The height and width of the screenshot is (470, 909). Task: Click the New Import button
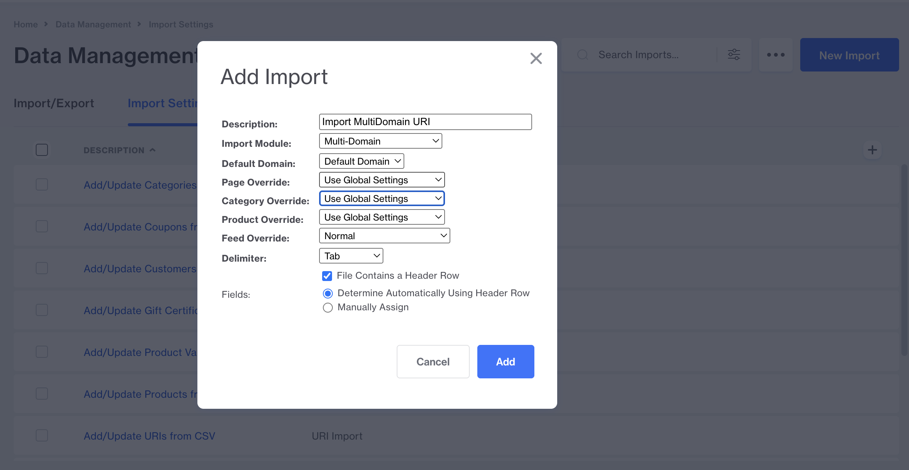(849, 55)
